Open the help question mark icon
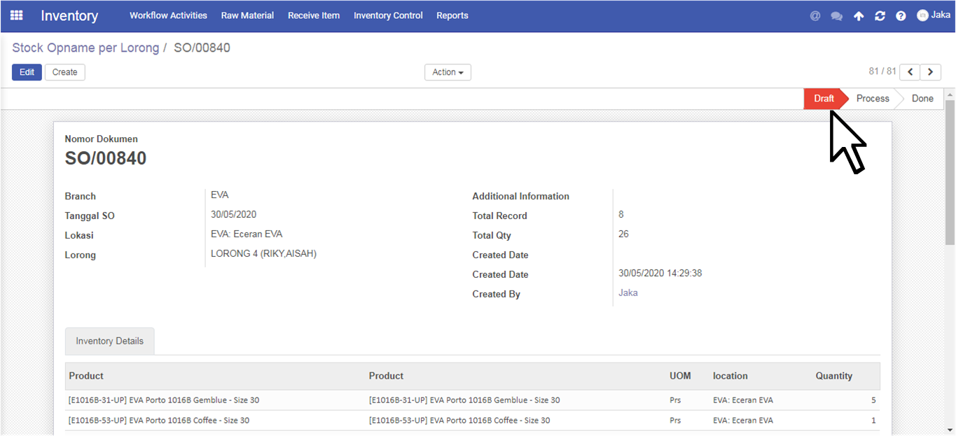 click(x=901, y=16)
